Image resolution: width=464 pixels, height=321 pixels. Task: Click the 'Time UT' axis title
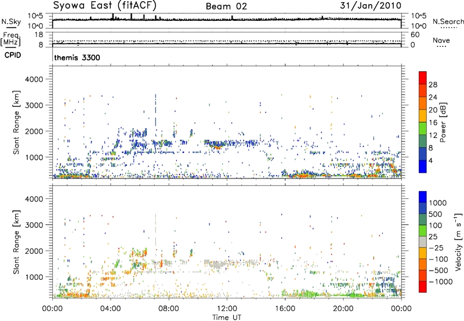[227, 318]
